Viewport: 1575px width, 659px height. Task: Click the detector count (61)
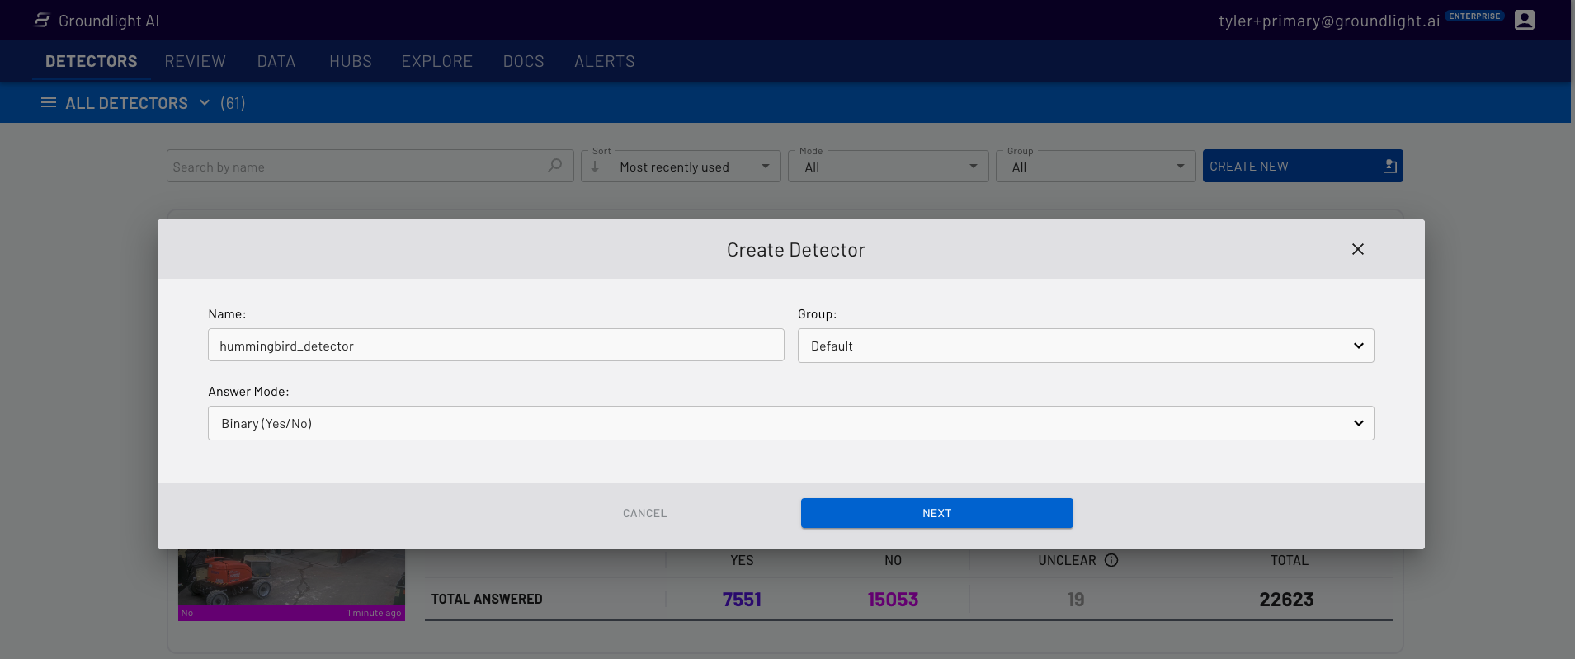pyautogui.click(x=233, y=103)
